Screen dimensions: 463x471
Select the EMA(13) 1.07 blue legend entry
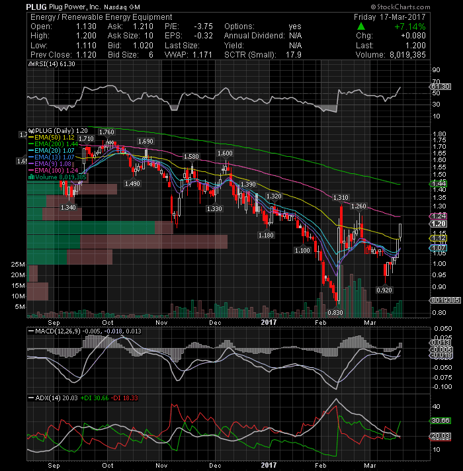[51, 157]
